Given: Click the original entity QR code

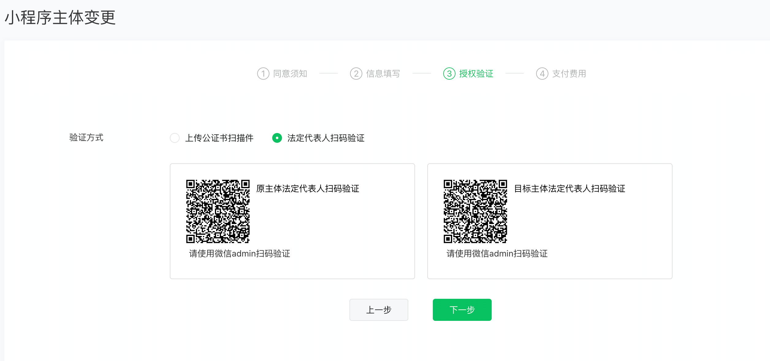Looking at the screenshot, I should [x=218, y=211].
